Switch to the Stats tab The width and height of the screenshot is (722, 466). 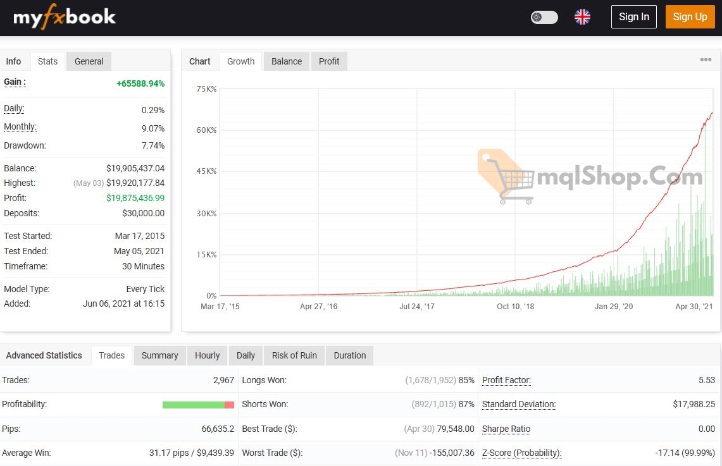[x=47, y=61]
